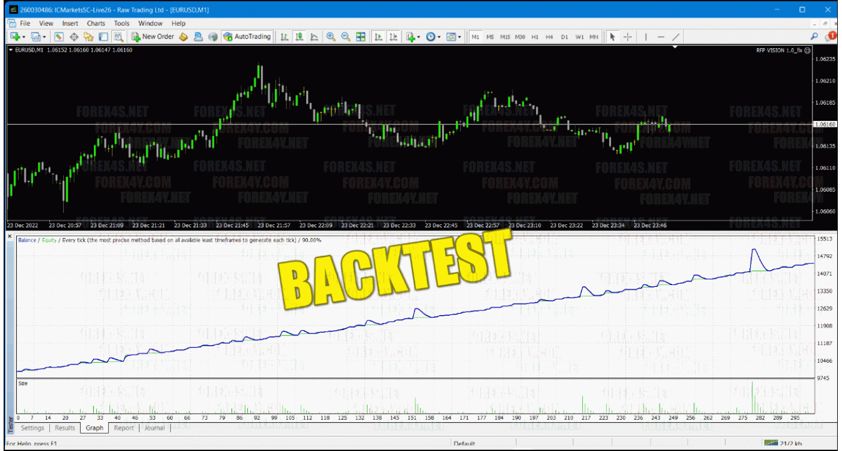Open the Profiles dropdown arrow
Viewport: 842px width, 451px height.
(43, 37)
